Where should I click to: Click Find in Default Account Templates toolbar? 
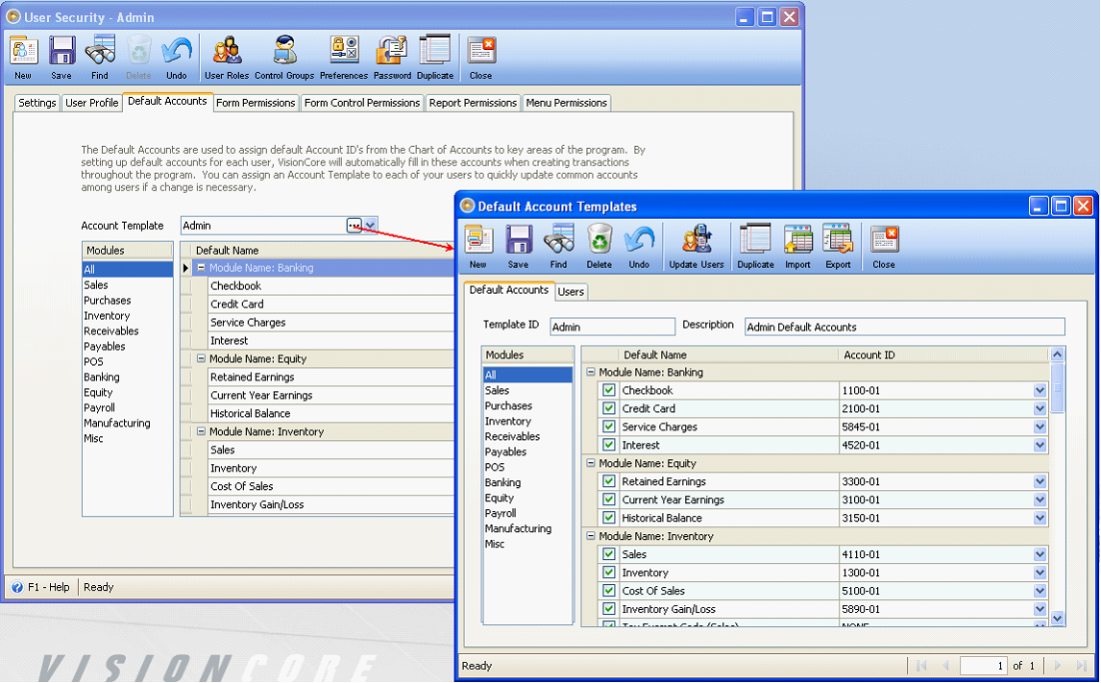pyautogui.click(x=558, y=240)
